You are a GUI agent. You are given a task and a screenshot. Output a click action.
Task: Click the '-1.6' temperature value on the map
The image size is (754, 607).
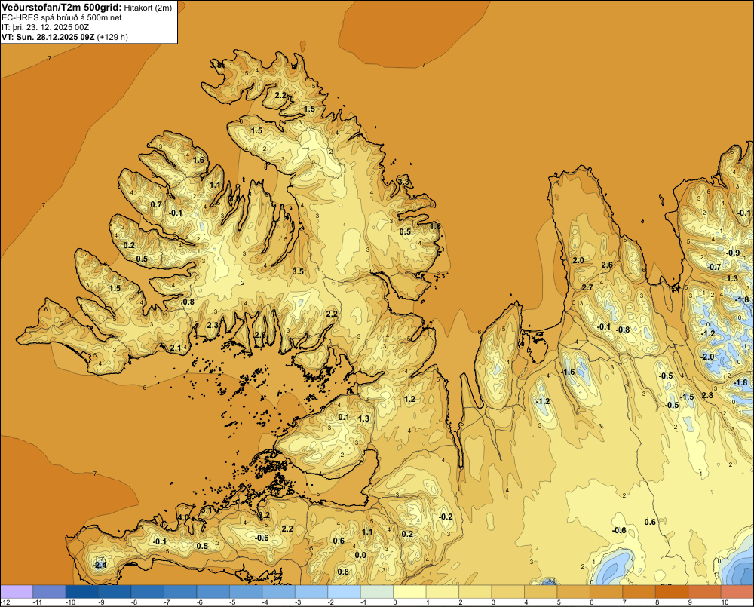pyautogui.click(x=568, y=372)
